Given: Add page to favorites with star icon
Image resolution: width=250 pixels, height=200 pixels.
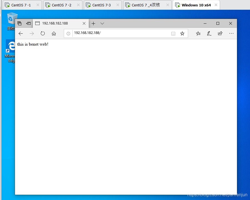Looking at the screenshot, I should click(182, 34).
